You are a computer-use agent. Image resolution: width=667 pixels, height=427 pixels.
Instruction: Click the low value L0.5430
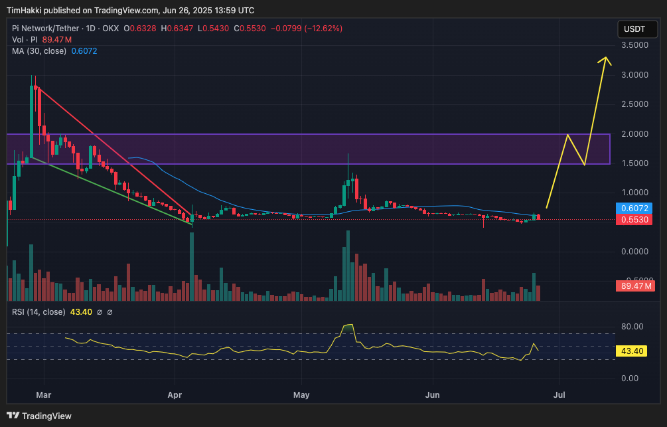click(214, 29)
